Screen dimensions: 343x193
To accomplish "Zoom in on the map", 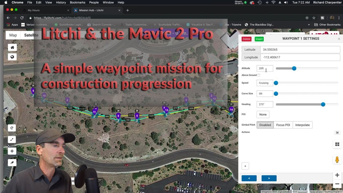I will point(337,175).
